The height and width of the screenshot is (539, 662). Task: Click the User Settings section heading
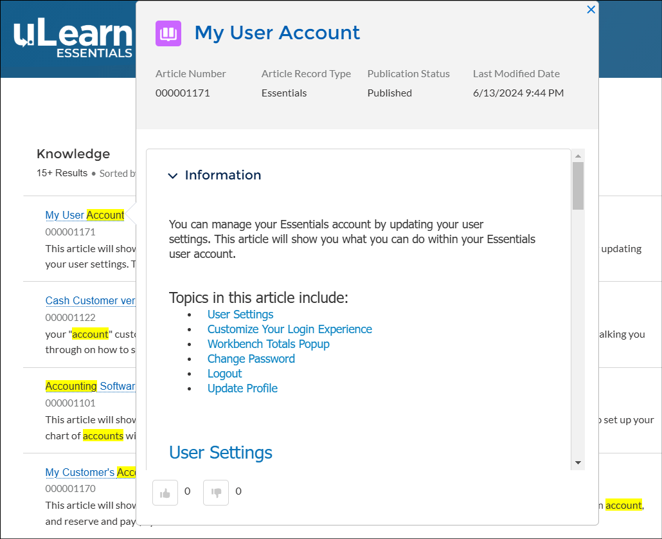[220, 453]
